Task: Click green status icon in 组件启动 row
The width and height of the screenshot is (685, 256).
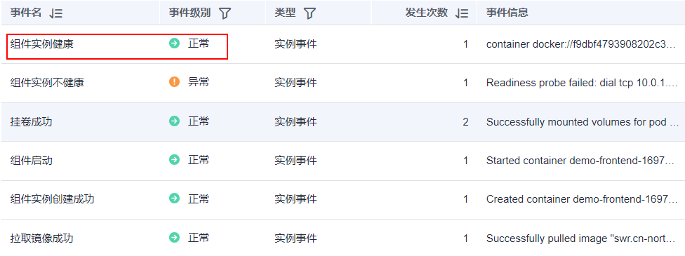Action: pyautogui.click(x=174, y=161)
